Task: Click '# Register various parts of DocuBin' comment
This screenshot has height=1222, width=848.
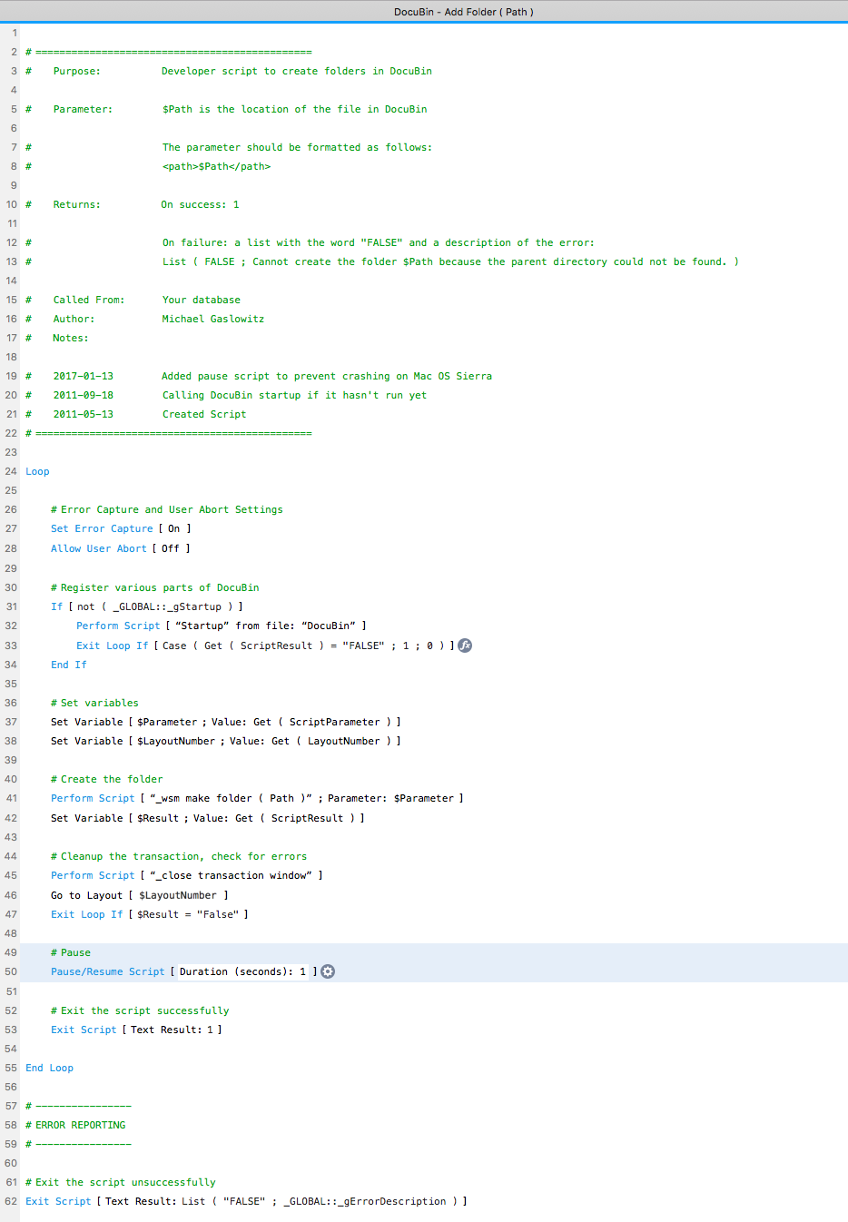Action: (155, 587)
